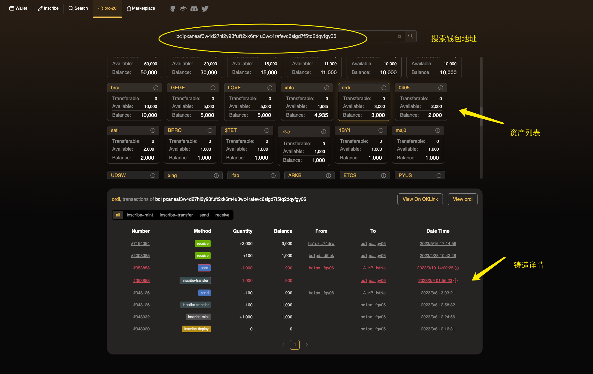This screenshot has width=593, height=374.
Task: Click the next page arrow button
Action: [x=307, y=344]
